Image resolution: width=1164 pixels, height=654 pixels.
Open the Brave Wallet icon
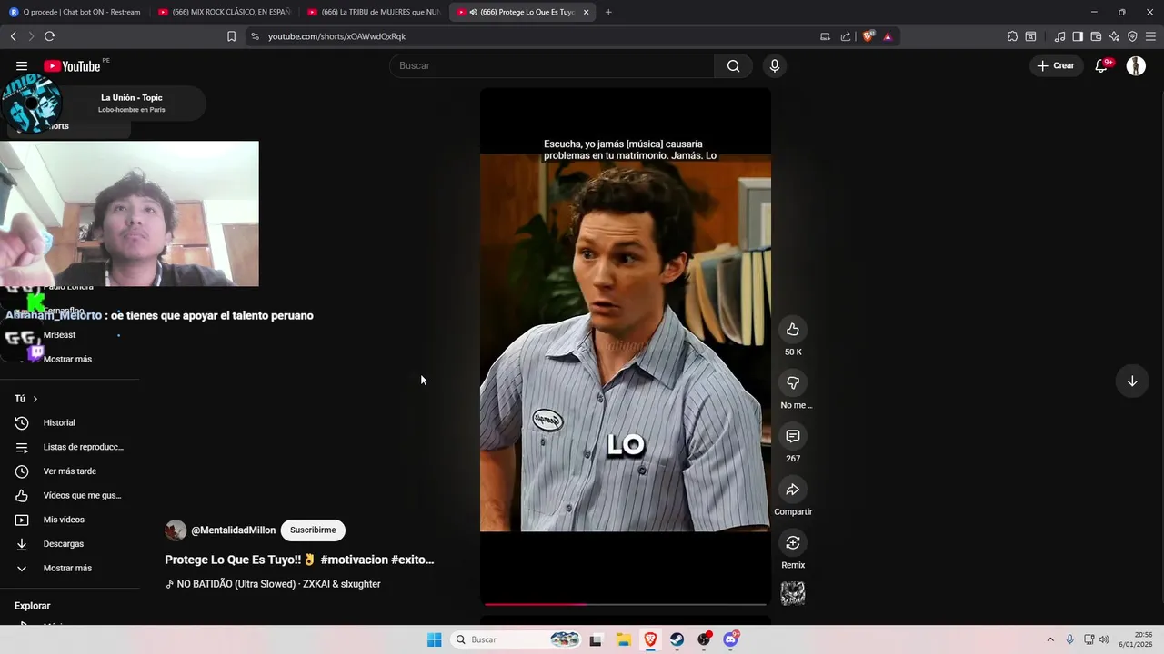pos(1096,36)
